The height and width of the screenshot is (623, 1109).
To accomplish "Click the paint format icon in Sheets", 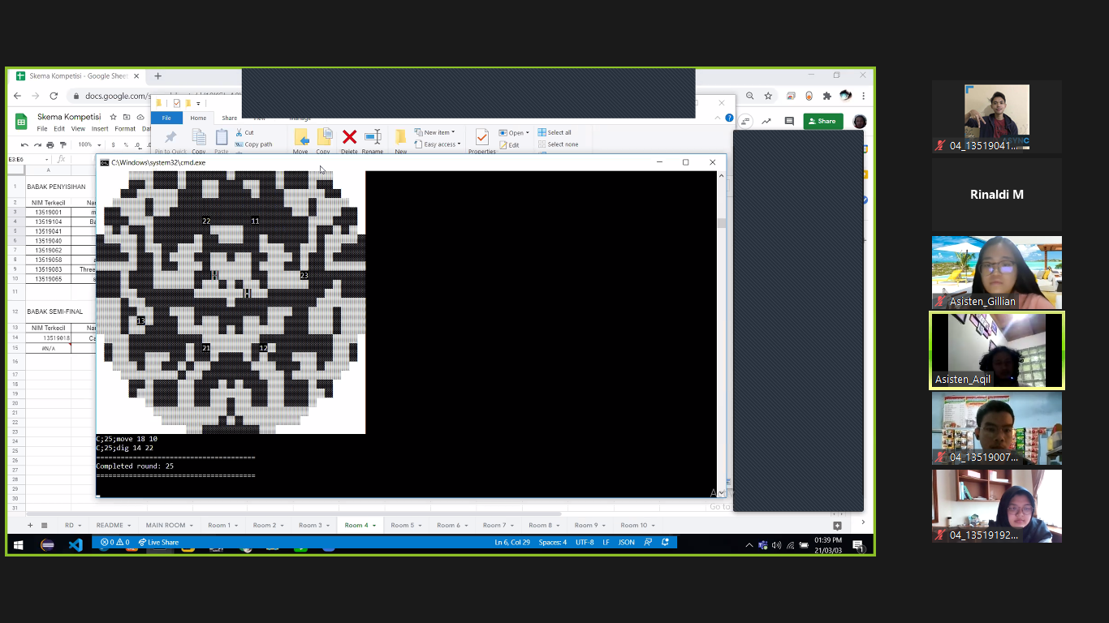I will point(63,144).
